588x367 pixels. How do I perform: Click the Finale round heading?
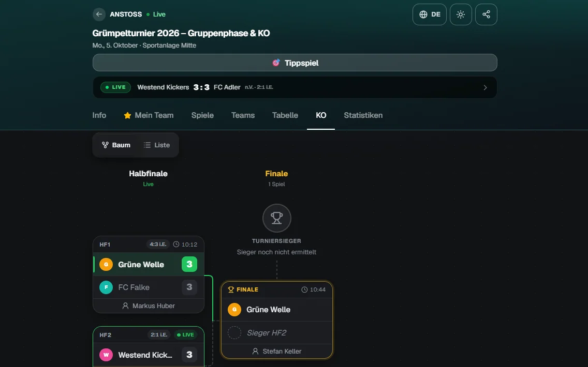tap(276, 173)
